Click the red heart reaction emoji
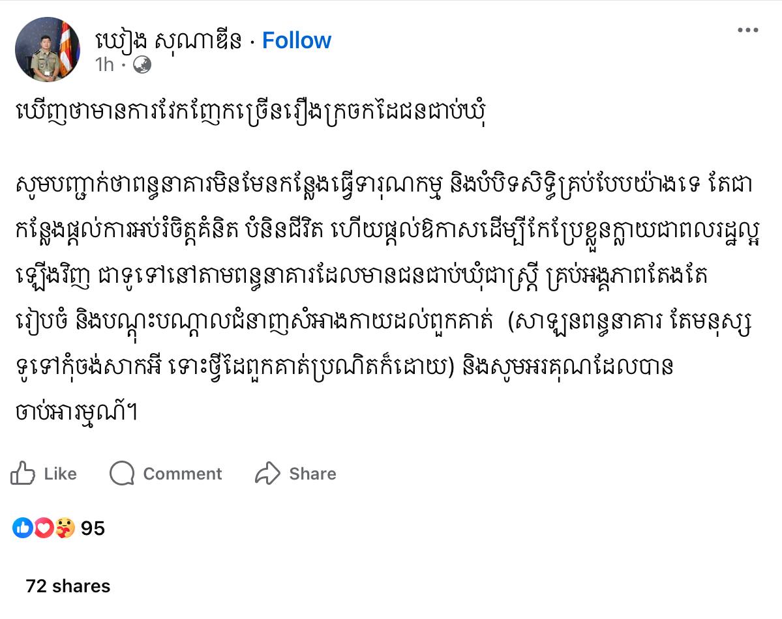Viewport: 782px width, 619px height. pyautogui.click(x=43, y=528)
